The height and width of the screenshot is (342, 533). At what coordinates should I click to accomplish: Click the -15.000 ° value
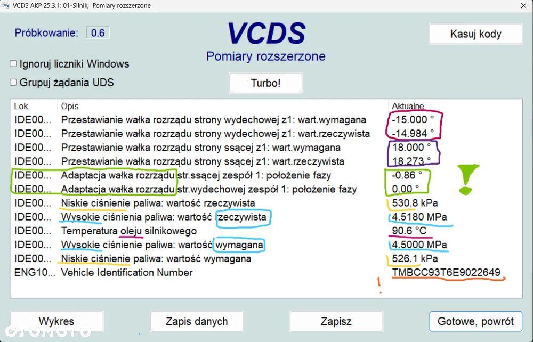413,120
